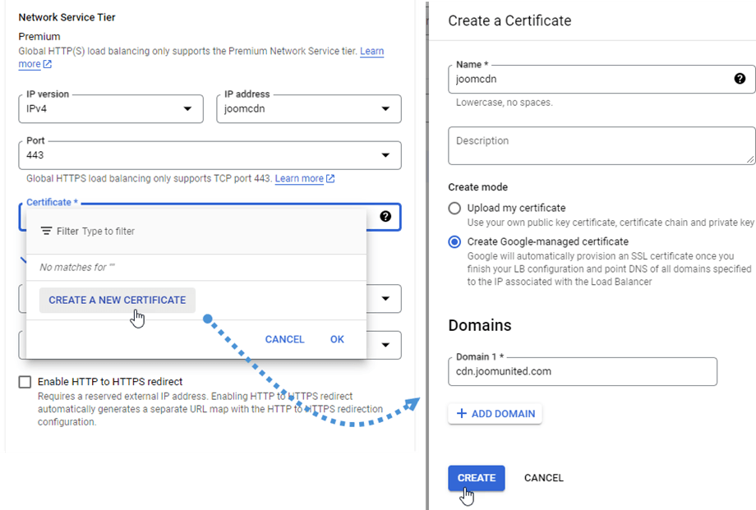Expand the IP address joomcdn dropdown
Image resolution: width=756 pixels, height=510 pixels.
[x=308, y=109]
